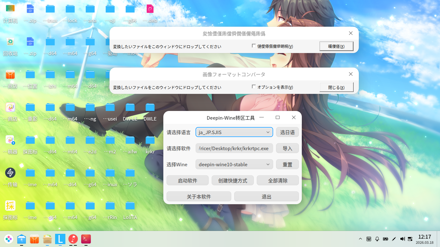Select the folder labeled …oji
Image resolution: width=440 pixels, height=247 pixels.
(110, 9)
